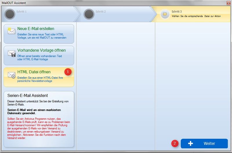Click the 'Serien-E-Mail Assistent' heading
Viewport: 232px width, 153px height.
coord(28,95)
